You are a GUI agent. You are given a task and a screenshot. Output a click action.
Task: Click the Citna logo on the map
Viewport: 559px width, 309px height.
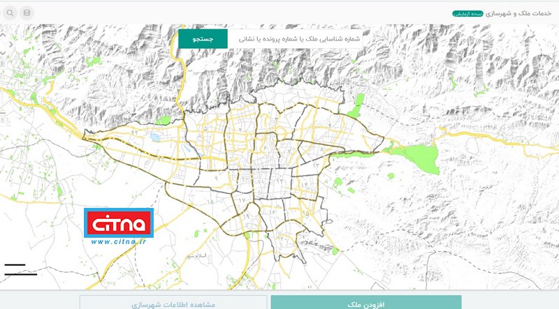pyautogui.click(x=118, y=223)
